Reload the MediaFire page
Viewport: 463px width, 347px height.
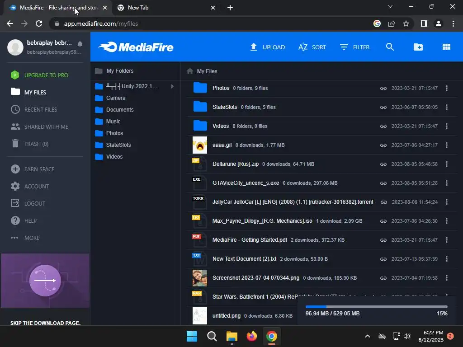(x=39, y=23)
